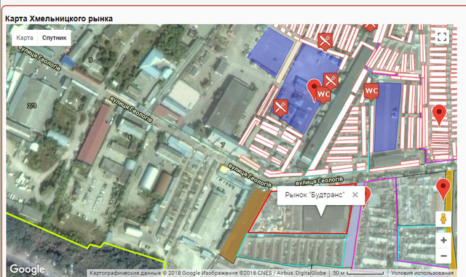Open Street View pegman icon
The width and height of the screenshot is (466, 277).
click(x=443, y=219)
